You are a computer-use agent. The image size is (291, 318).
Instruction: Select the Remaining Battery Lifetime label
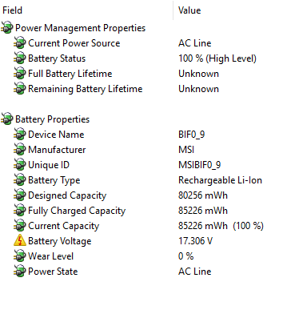tap(86, 89)
